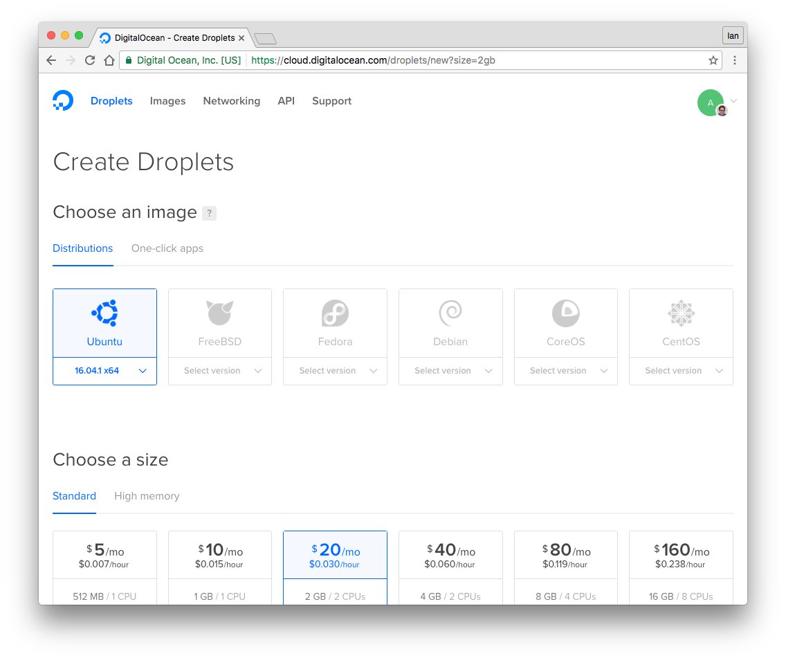786x660 pixels.
Task: Switch to the High memory tab
Action: [x=147, y=496]
